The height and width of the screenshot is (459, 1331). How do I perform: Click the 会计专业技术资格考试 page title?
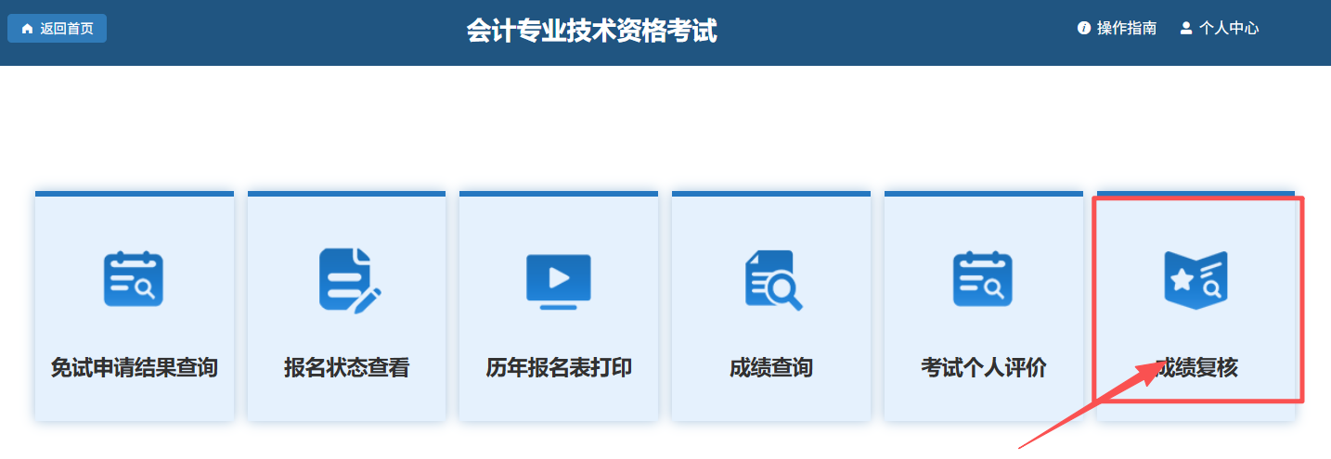click(591, 31)
